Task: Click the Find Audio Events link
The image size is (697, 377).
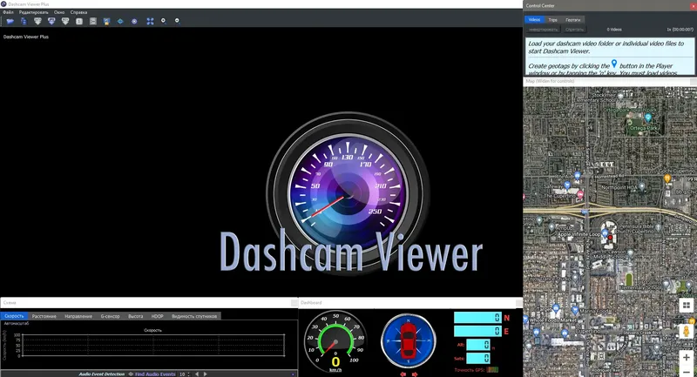Action: click(155, 374)
